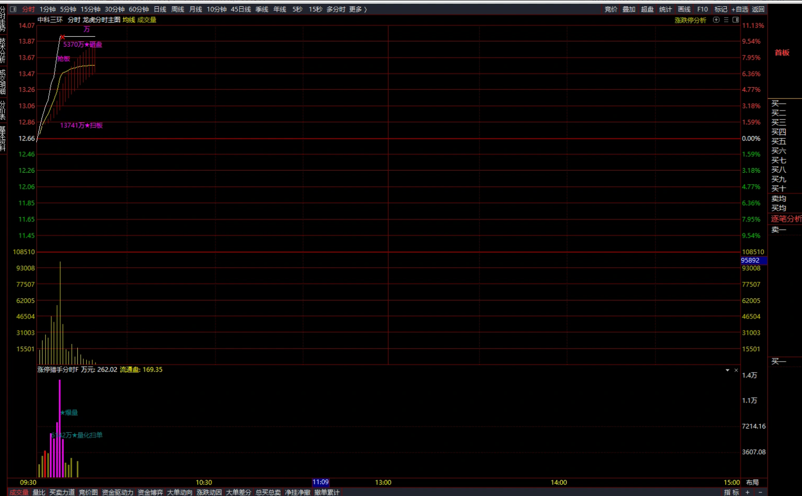Open the 布局 layout menu
Image resolution: width=802 pixels, height=496 pixels.
click(x=752, y=483)
